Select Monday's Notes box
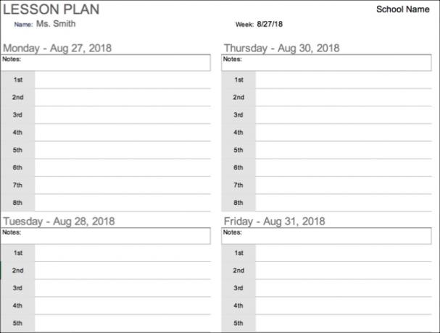Image resolution: width=440 pixels, height=333 pixels. pyautogui.click(x=106, y=62)
